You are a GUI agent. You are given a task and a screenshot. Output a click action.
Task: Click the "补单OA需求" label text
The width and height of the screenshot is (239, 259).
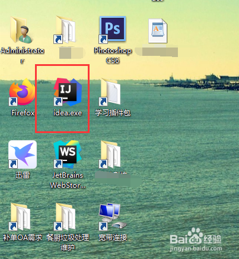point(23,238)
